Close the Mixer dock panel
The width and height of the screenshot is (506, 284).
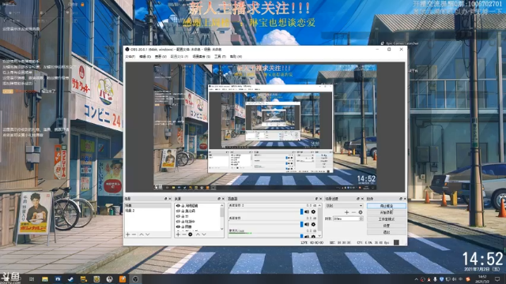[320, 199]
